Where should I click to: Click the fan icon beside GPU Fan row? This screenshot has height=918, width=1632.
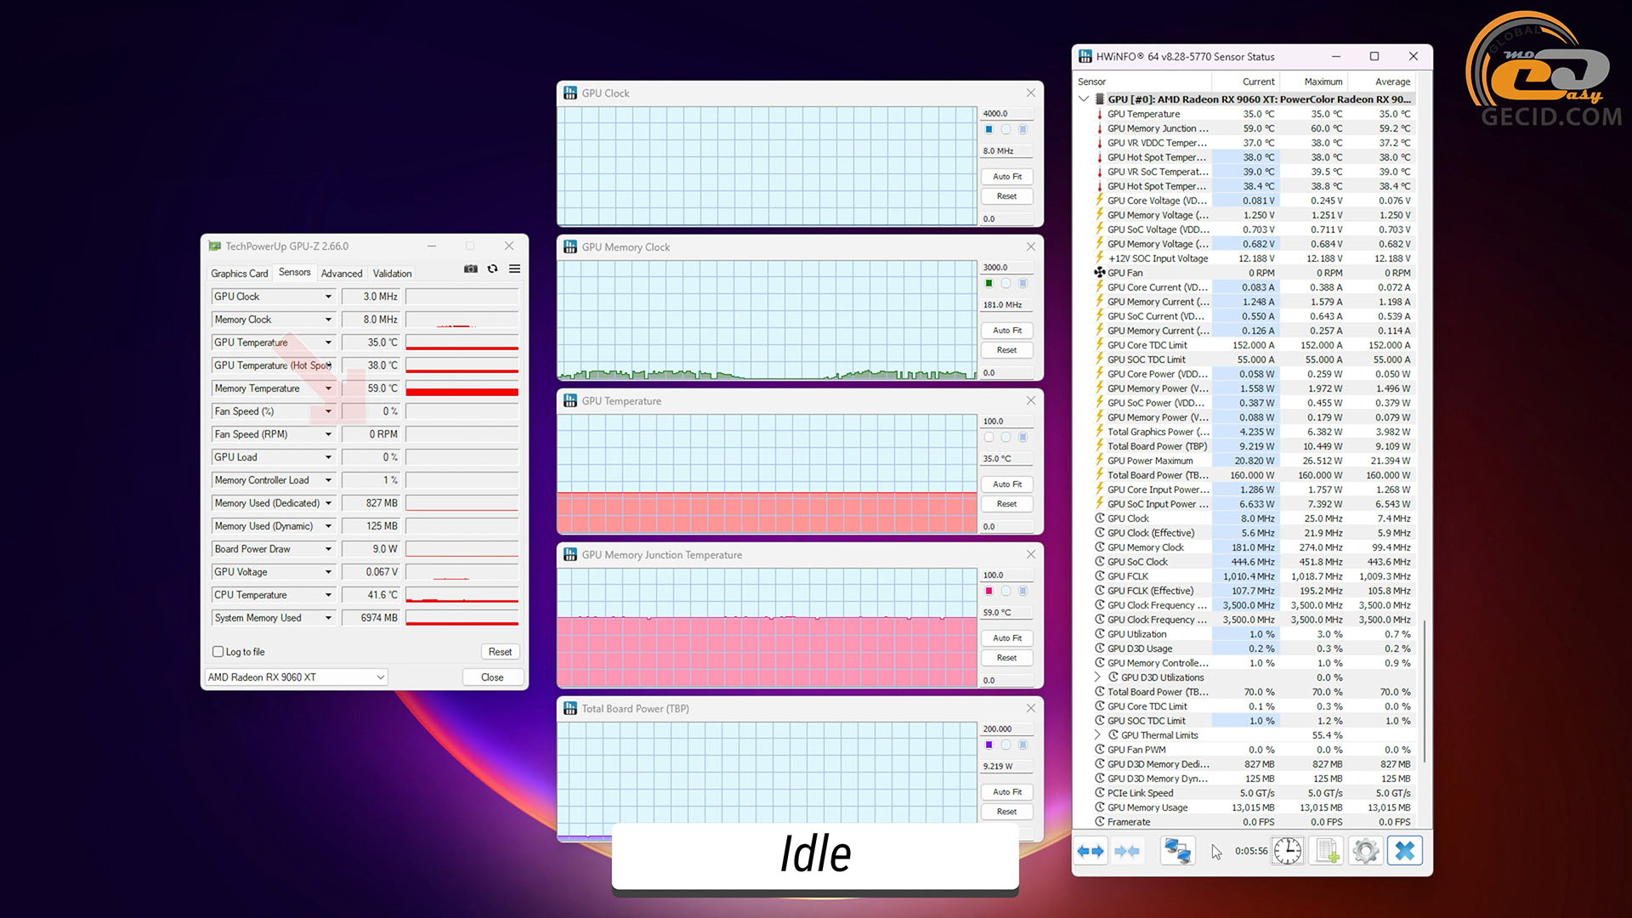[1099, 273]
